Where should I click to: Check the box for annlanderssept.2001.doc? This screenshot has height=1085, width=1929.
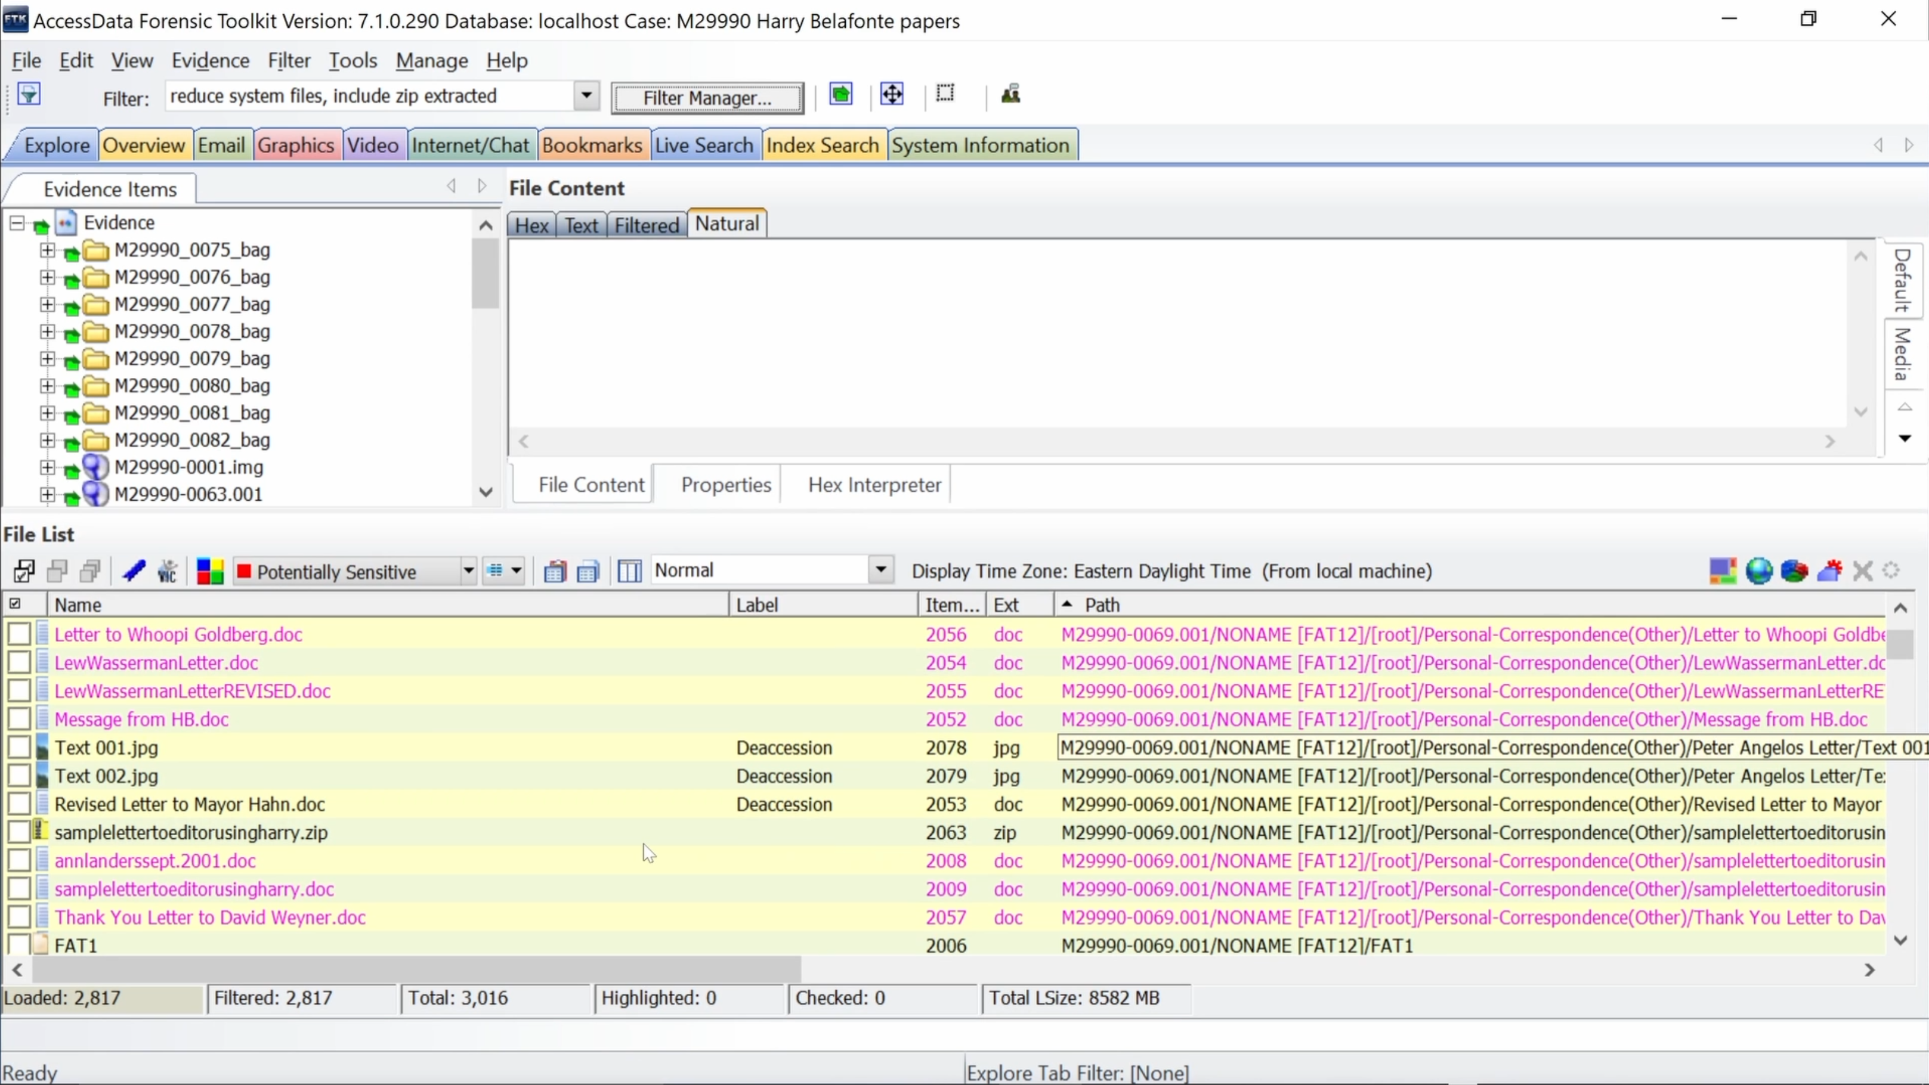[20, 860]
